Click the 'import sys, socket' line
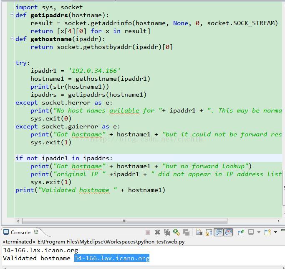Viewport: 285px width, 269px height. [x=49, y=7]
